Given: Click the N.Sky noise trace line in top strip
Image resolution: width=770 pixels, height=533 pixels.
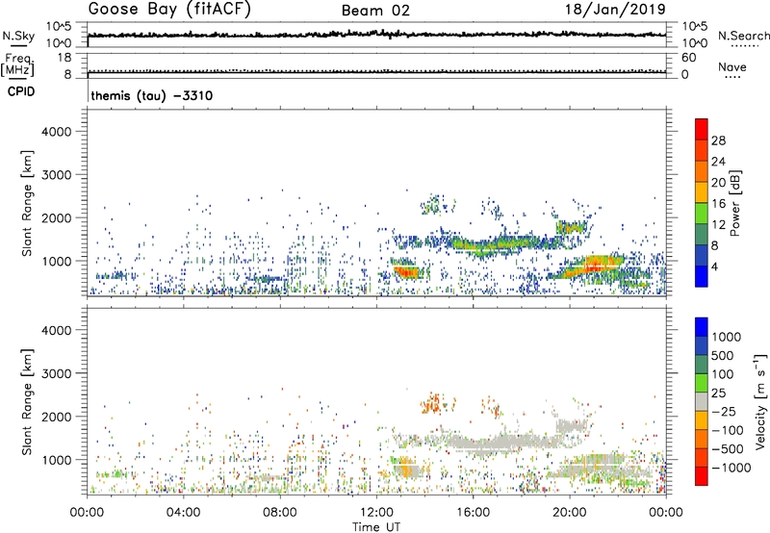Looking at the screenshot, I should click(376, 35).
